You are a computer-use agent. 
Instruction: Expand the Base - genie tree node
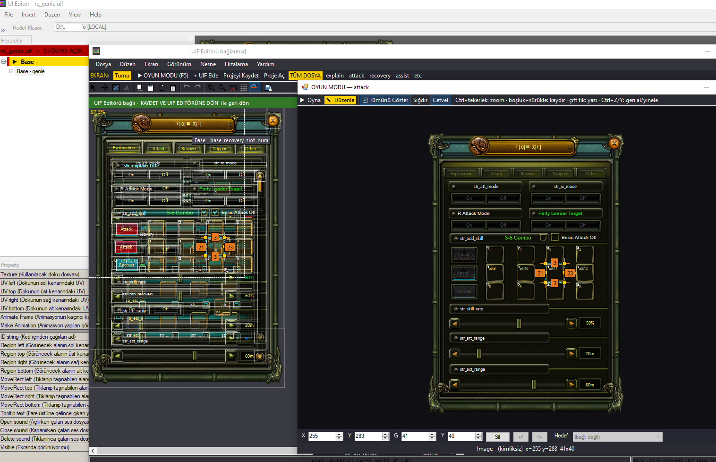pyautogui.click(x=11, y=71)
